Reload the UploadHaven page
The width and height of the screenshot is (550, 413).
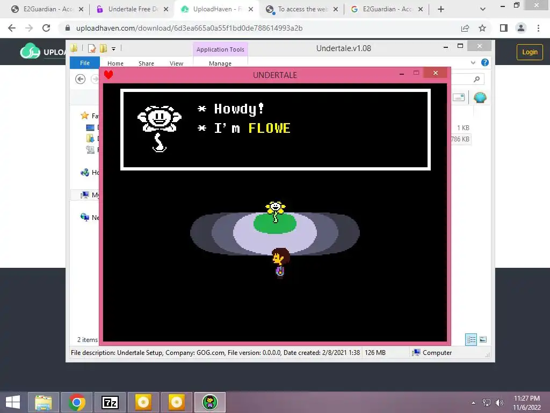coord(46,28)
